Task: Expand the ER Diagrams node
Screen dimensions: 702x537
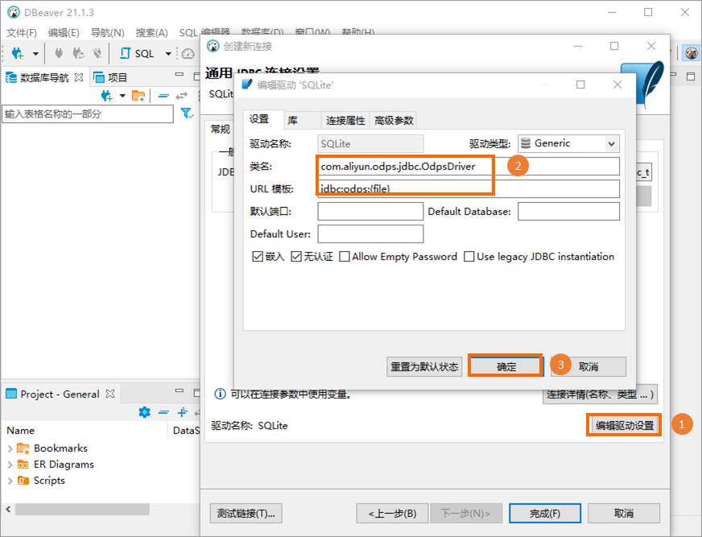Action: [x=9, y=464]
